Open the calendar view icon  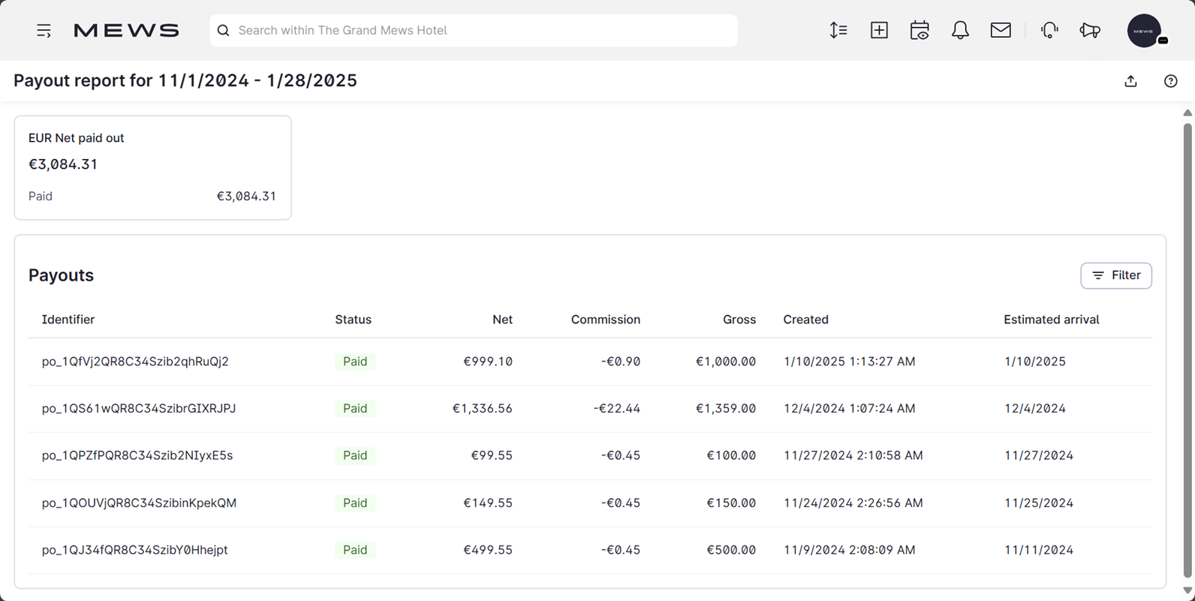pyautogui.click(x=920, y=30)
